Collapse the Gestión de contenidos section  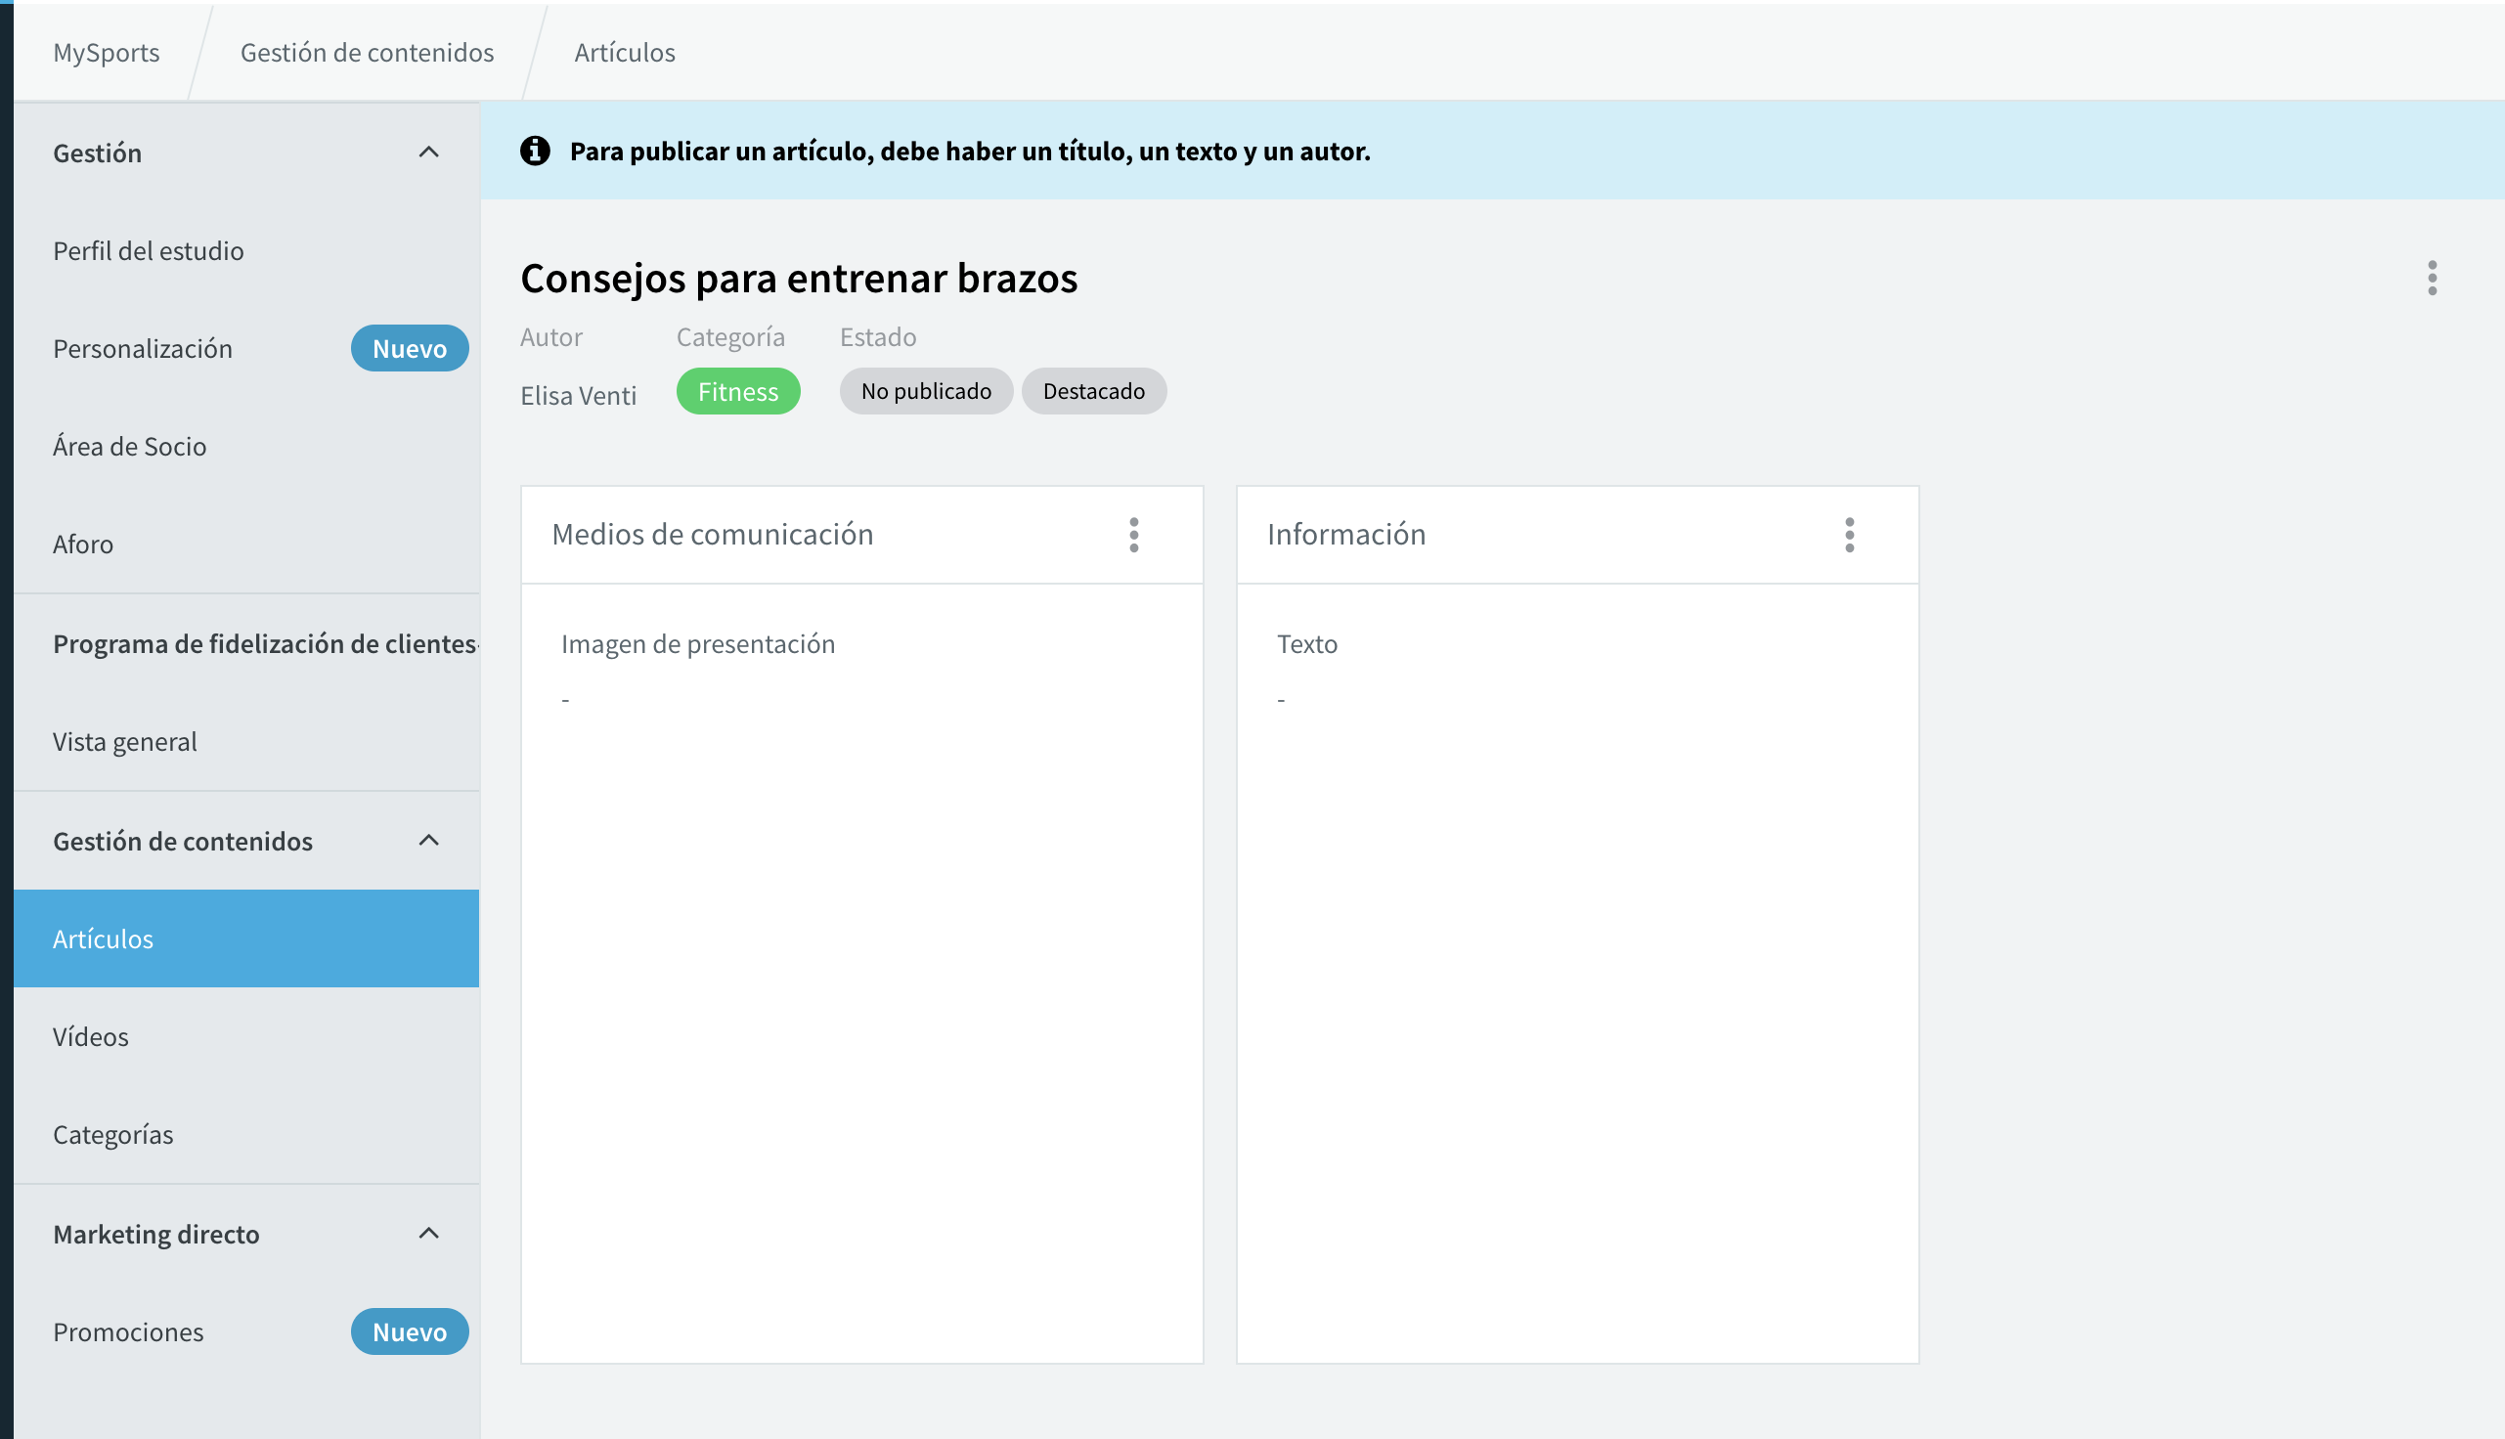[428, 840]
